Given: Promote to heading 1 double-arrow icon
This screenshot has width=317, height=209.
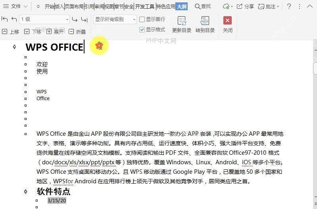Looking at the screenshot, I should coord(4,19).
